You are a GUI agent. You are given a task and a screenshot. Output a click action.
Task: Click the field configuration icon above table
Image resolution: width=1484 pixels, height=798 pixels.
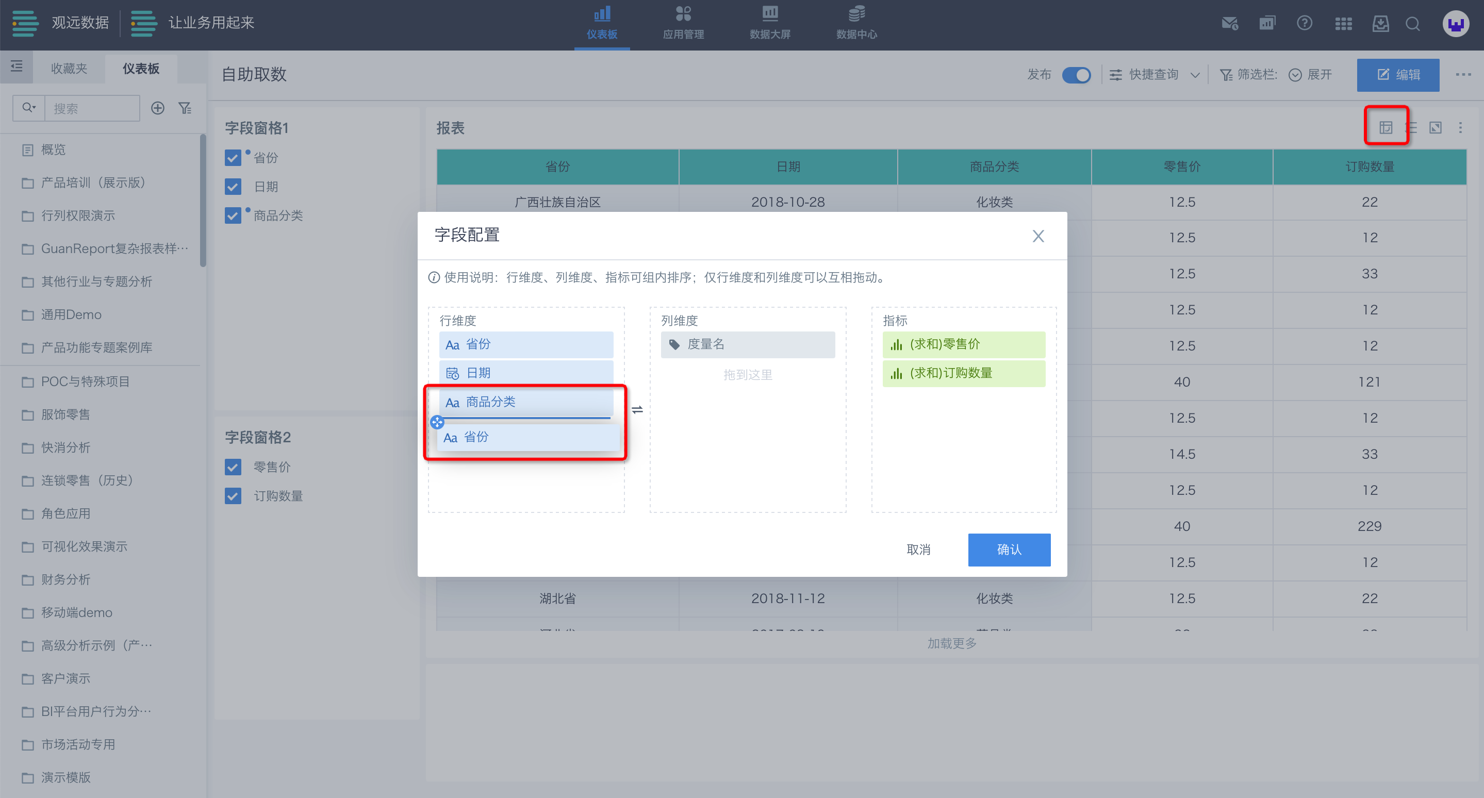click(x=1386, y=127)
